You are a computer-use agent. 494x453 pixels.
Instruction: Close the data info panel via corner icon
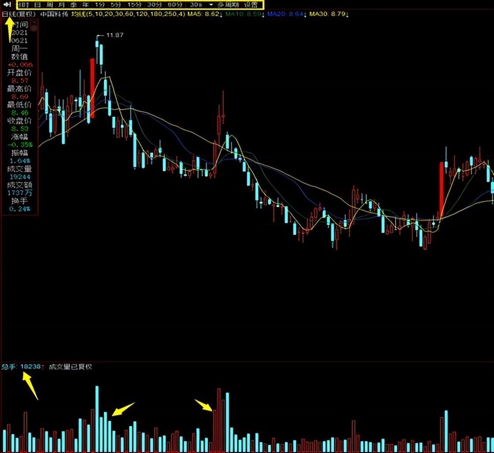tap(35, 24)
